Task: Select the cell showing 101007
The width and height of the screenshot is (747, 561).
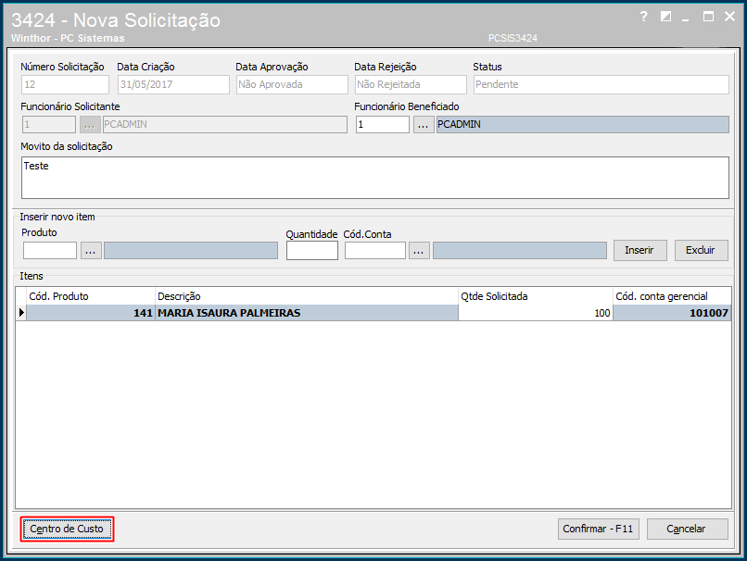Action: click(672, 313)
